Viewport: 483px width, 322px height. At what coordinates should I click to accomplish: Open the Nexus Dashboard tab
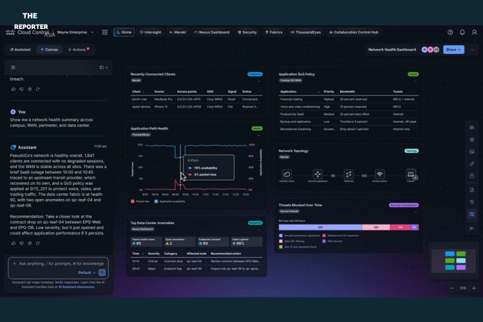click(212, 32)
